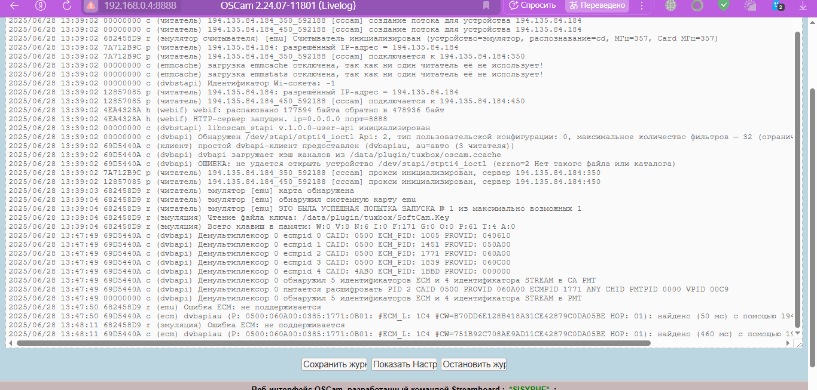Click the 'Обнаружен /dev/stapi/stpti4_ioctl Api: 2' line
This screenshot has width=817, height=390.
[x=401, y=137]
